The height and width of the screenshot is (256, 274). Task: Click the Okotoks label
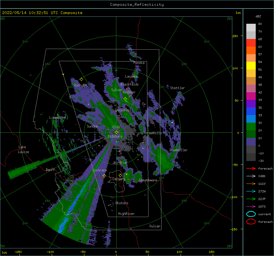pos(122,203)
